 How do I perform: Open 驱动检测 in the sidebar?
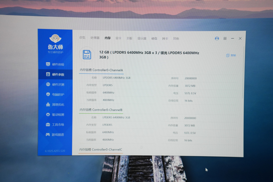coord(55,115)
